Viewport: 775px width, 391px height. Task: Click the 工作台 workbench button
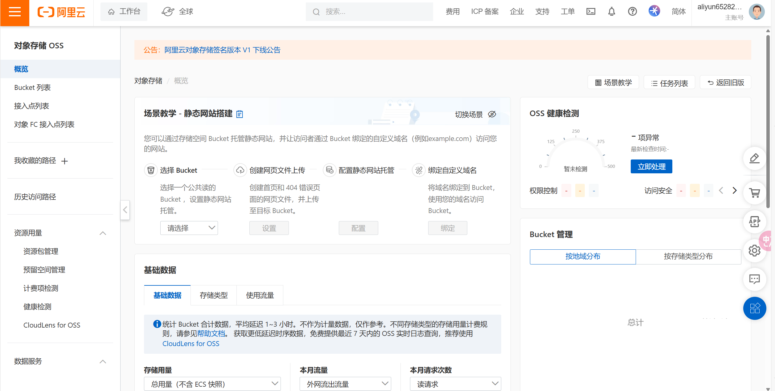pyautogui.click(x=124, y=12)
